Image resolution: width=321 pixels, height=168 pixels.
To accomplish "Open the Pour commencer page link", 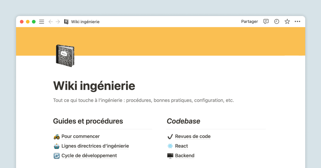I will (x=81, y=136).
